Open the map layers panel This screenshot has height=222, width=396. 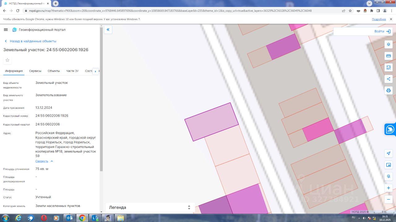coord(389,44)
